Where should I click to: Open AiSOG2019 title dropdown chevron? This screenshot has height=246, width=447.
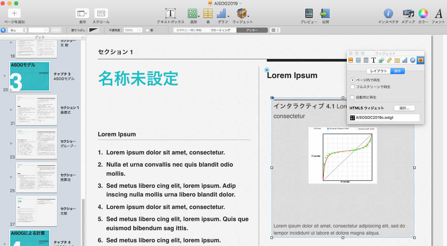click(241, 3)
